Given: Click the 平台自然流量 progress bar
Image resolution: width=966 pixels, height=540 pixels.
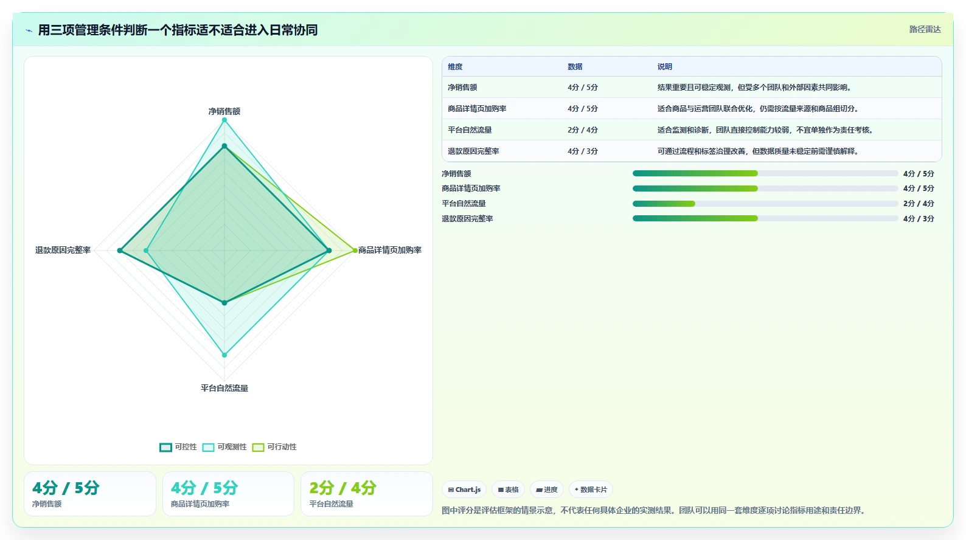Looking at the screenshot, I should point(765,204).
